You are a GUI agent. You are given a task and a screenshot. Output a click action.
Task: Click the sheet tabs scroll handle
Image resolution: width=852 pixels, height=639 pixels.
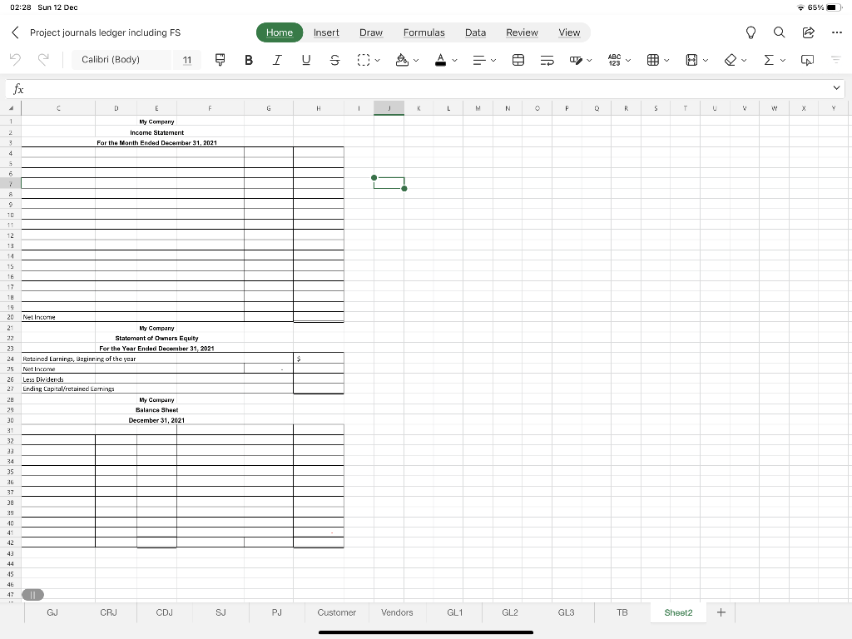click(32, 595)
